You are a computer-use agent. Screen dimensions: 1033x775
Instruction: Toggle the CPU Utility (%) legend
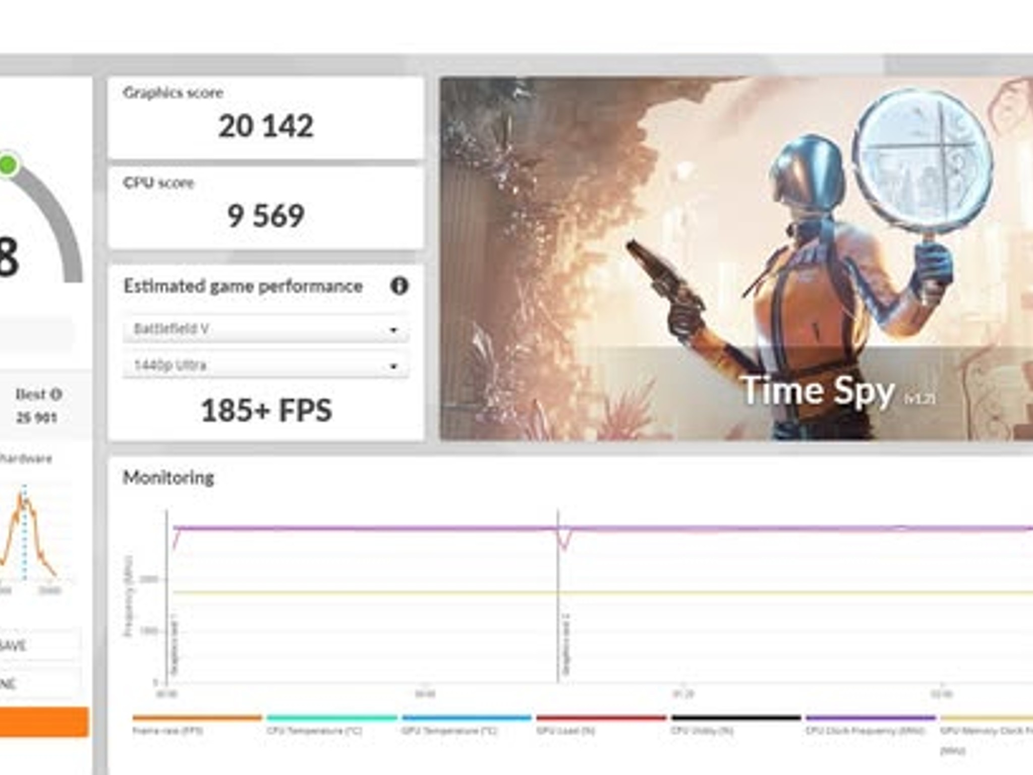[736, 725]
